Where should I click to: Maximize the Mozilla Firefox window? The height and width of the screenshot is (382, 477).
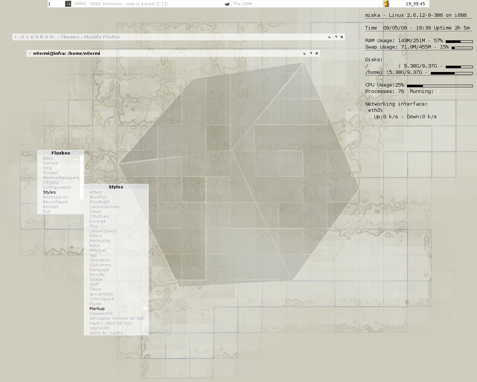336,37
